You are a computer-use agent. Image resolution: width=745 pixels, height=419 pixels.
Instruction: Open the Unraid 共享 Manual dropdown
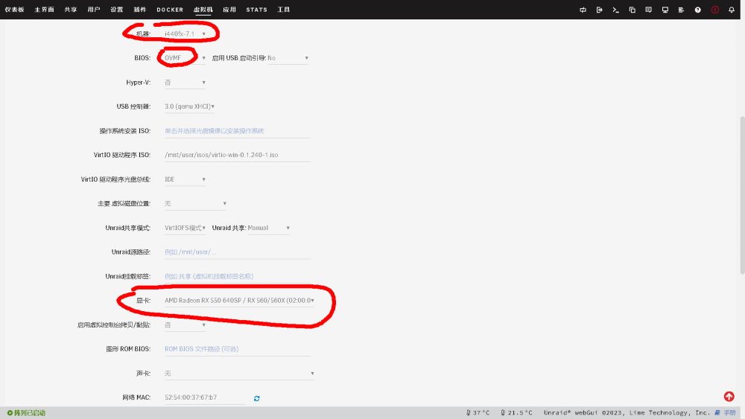coord(268,228)
